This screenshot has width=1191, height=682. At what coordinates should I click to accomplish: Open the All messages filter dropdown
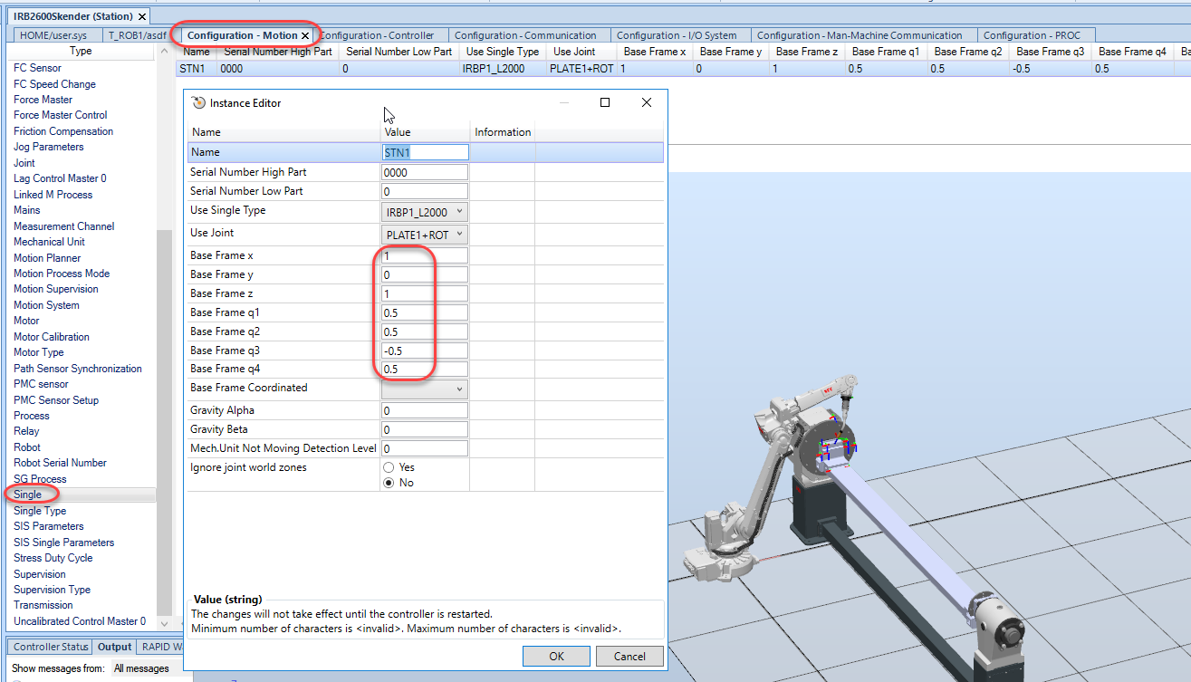[x=142, y=668]
